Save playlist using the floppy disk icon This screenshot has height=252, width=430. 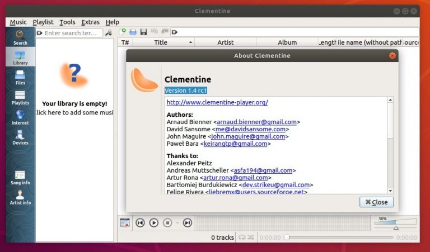click(x=143, y=32)
